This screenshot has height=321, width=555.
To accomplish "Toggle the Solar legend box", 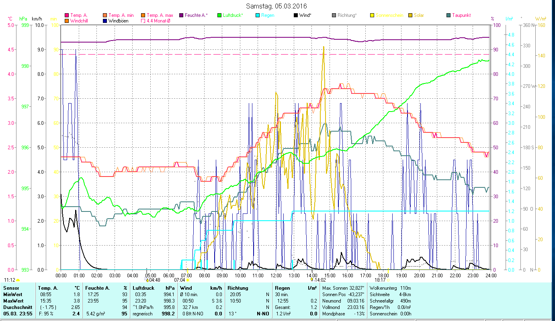I will coord(410,16).
